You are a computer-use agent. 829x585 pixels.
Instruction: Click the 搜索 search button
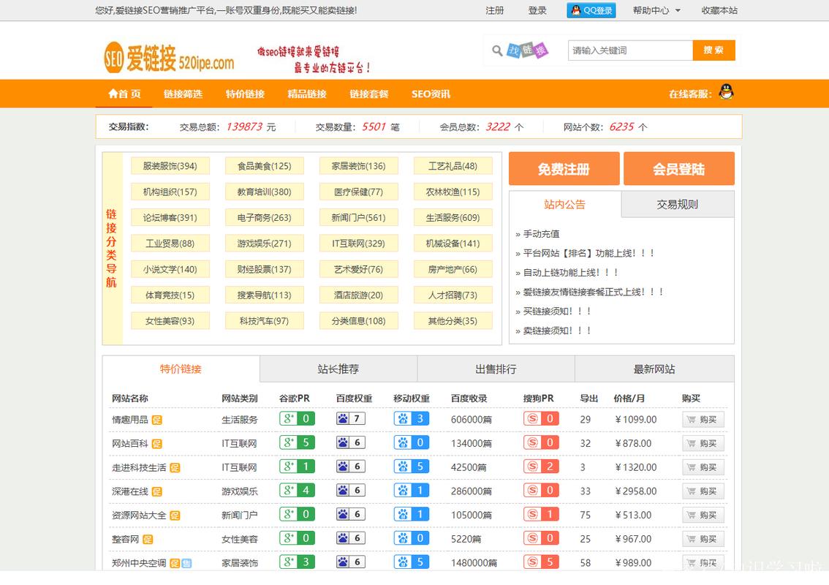(713, 50)
